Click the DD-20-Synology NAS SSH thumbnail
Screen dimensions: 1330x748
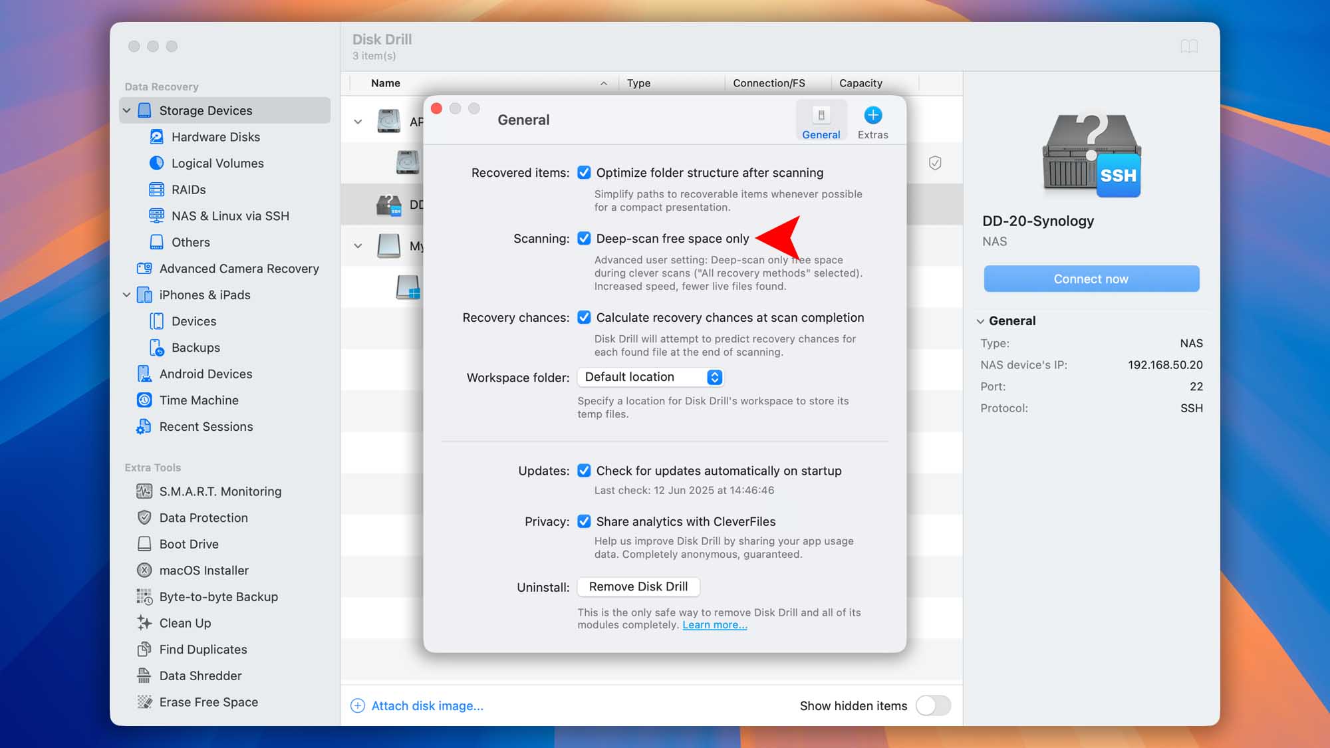pos(1091,154)
